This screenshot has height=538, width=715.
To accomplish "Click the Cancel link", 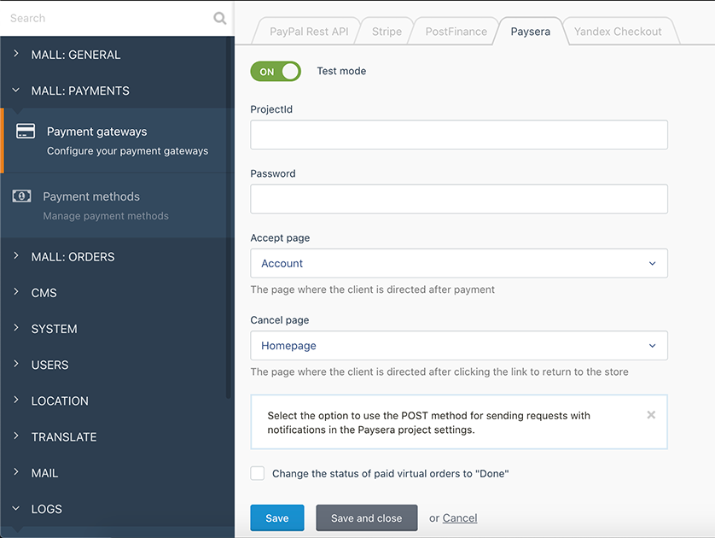I will 460,518.
